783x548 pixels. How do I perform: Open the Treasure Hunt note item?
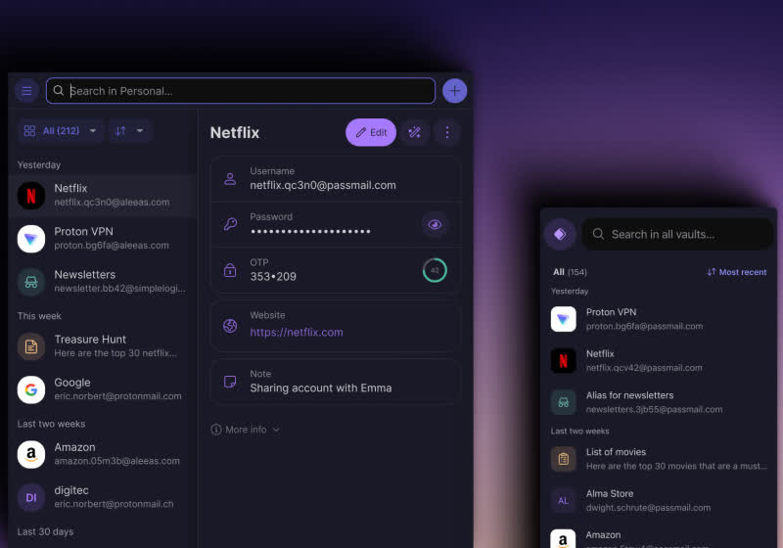[103, 346]
